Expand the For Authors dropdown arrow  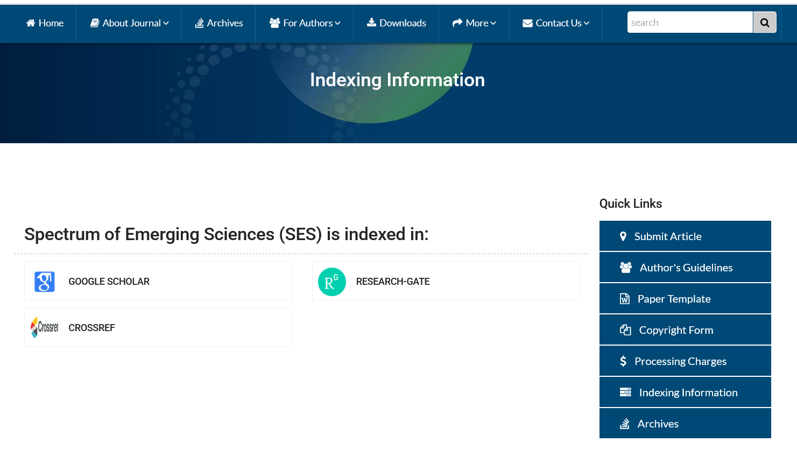(x=337, y=23)
